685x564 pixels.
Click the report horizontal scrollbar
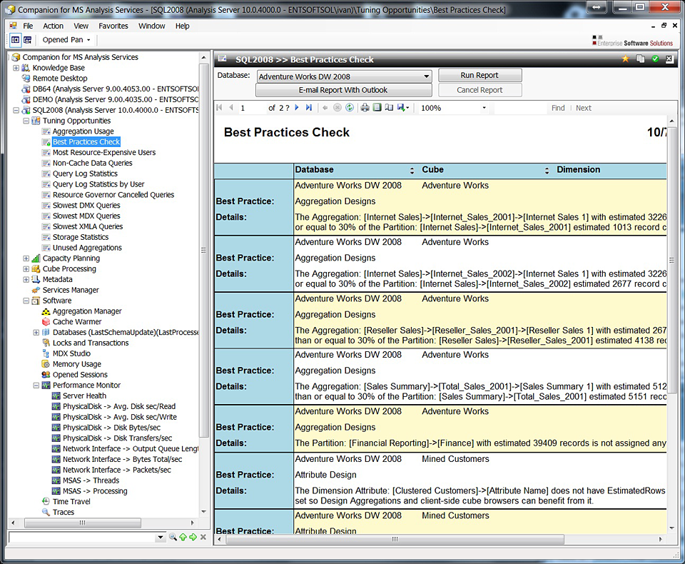click(395, 540)
